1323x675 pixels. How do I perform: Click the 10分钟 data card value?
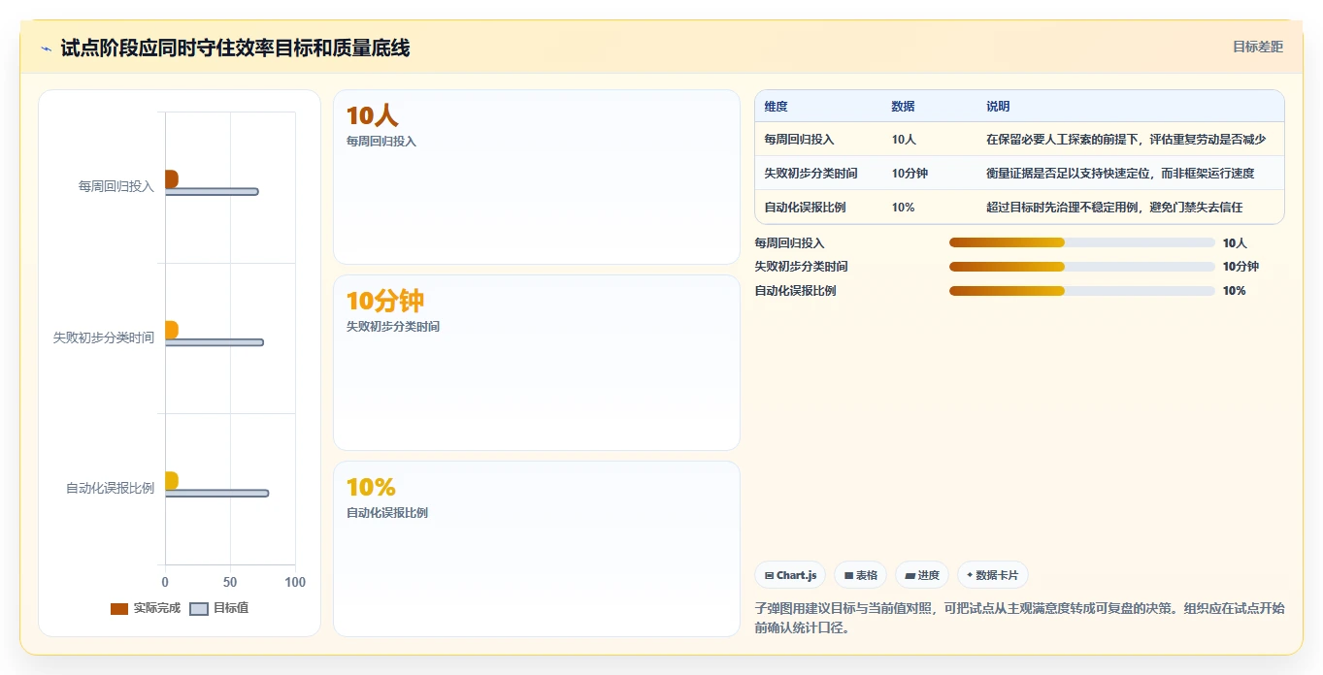point(385,301)
